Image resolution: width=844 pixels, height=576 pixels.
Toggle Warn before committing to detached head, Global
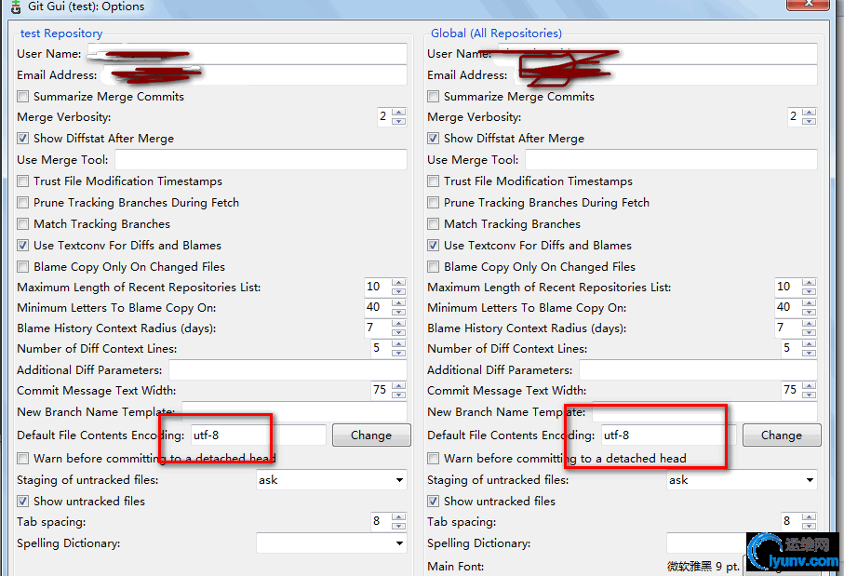[433, 459]
